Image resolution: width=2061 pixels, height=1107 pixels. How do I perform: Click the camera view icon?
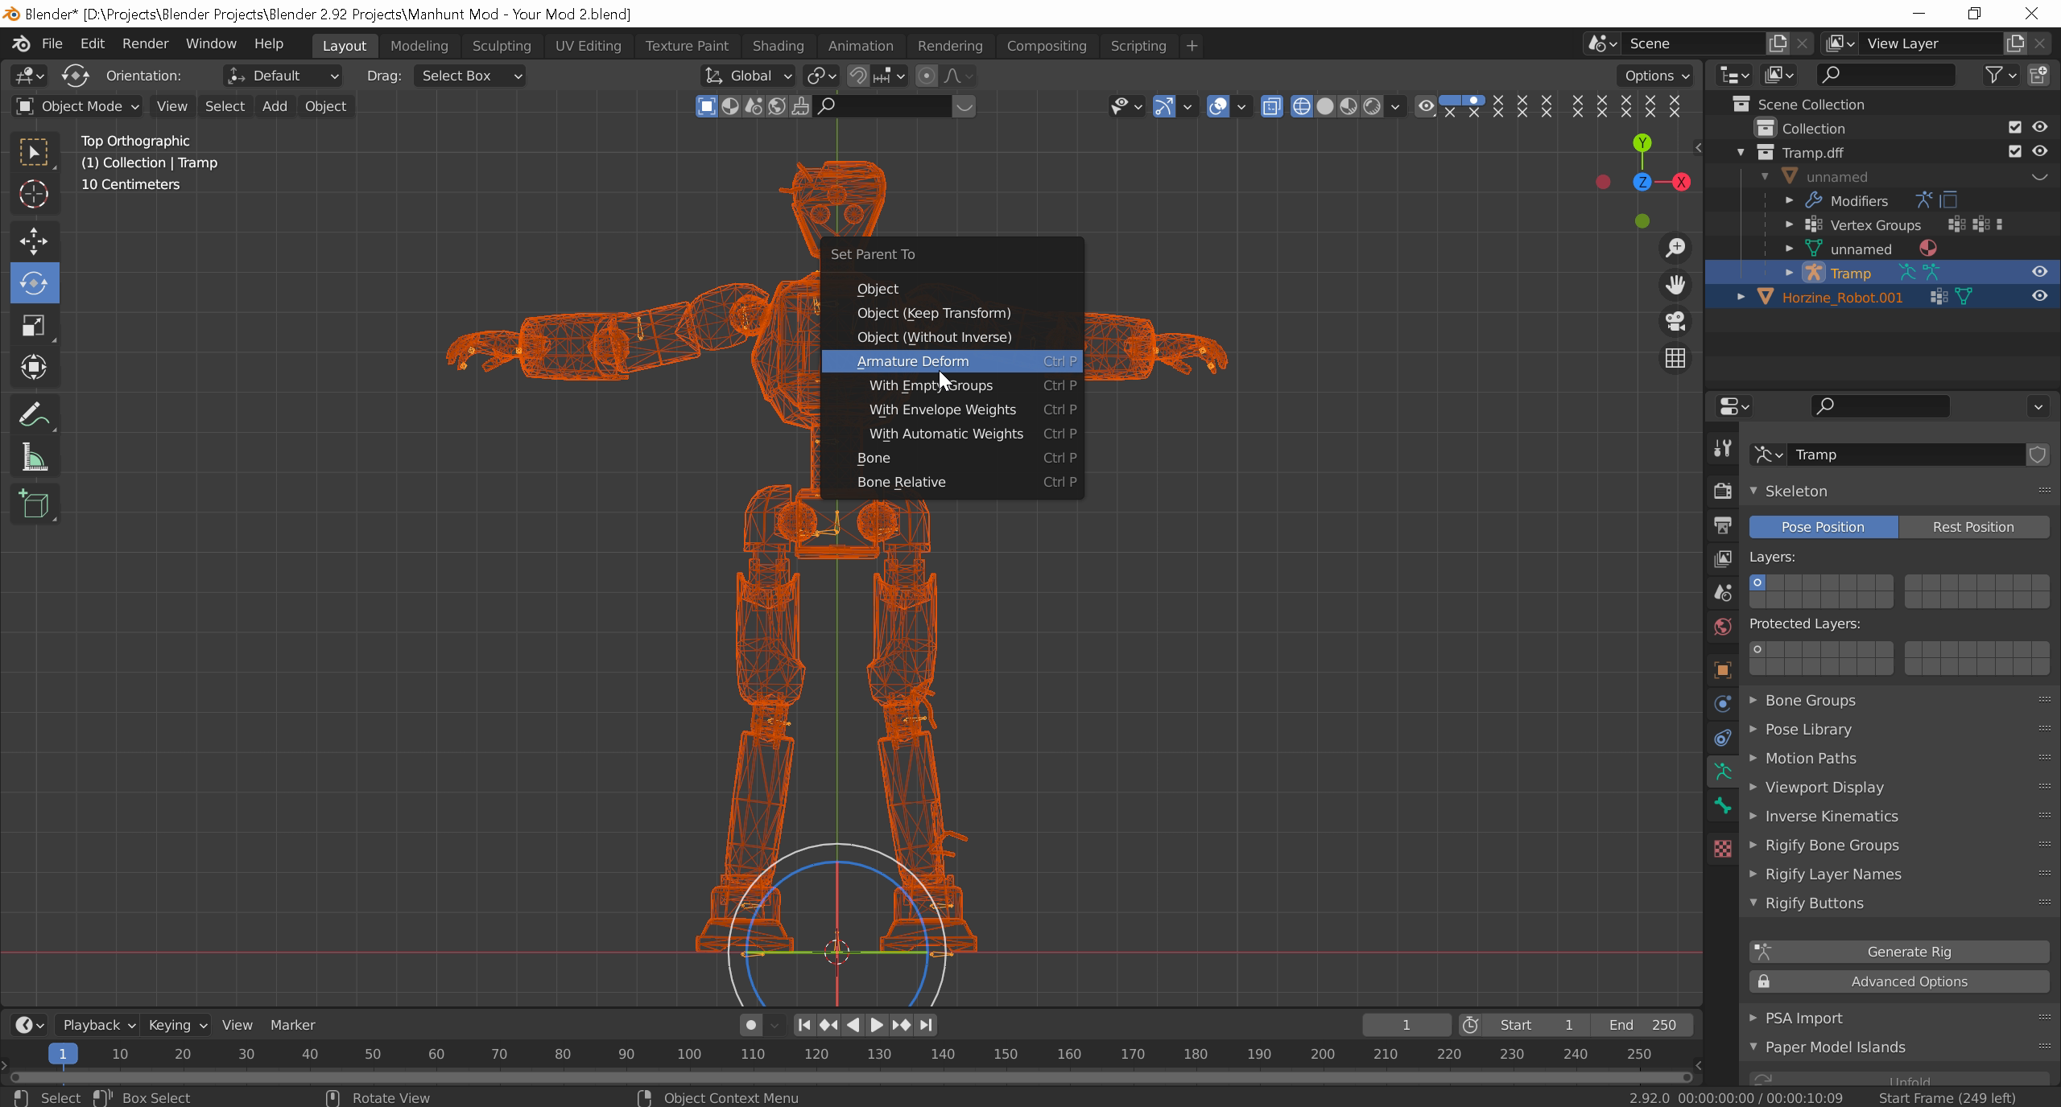(x=1675, y=321)
